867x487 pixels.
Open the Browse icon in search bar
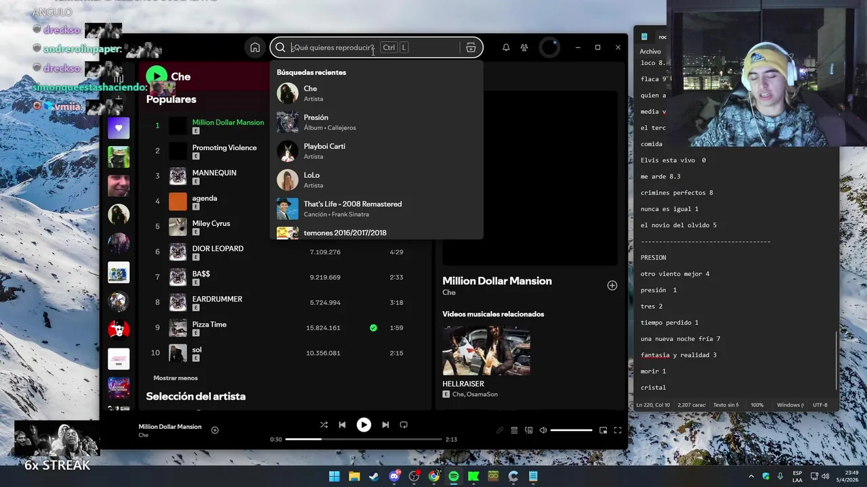pos(471,47)
